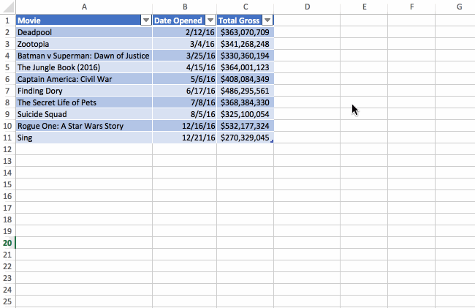Select row 11 header
Image resolution: width=475 pixels, height=308 pixels.
(7, 138)
